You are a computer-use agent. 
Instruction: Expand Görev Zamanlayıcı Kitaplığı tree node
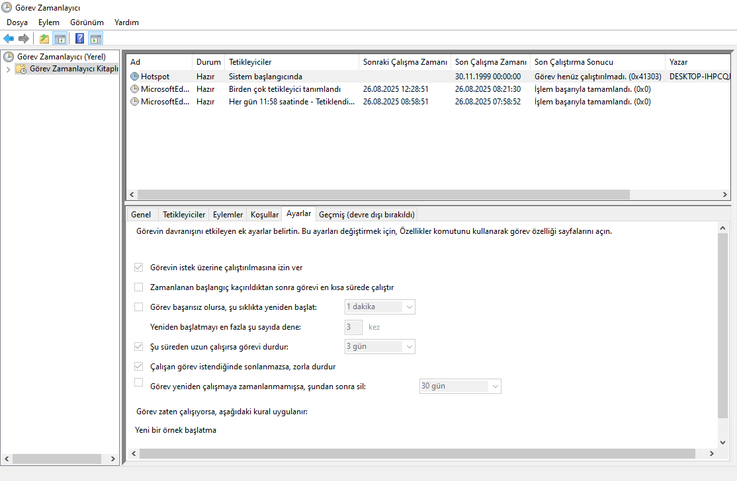coord(8,69)
